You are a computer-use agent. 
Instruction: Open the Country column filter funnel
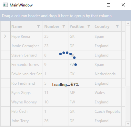coord(117,26)
